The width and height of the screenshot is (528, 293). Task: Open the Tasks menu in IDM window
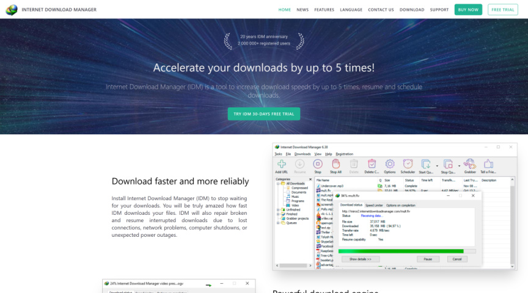pos(279,154)
